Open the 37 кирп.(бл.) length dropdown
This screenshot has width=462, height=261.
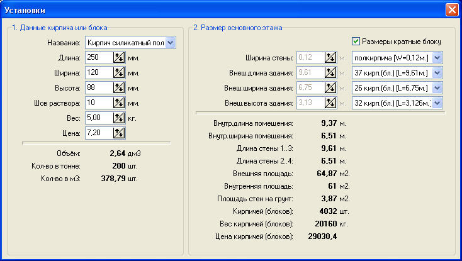point(437,73)
